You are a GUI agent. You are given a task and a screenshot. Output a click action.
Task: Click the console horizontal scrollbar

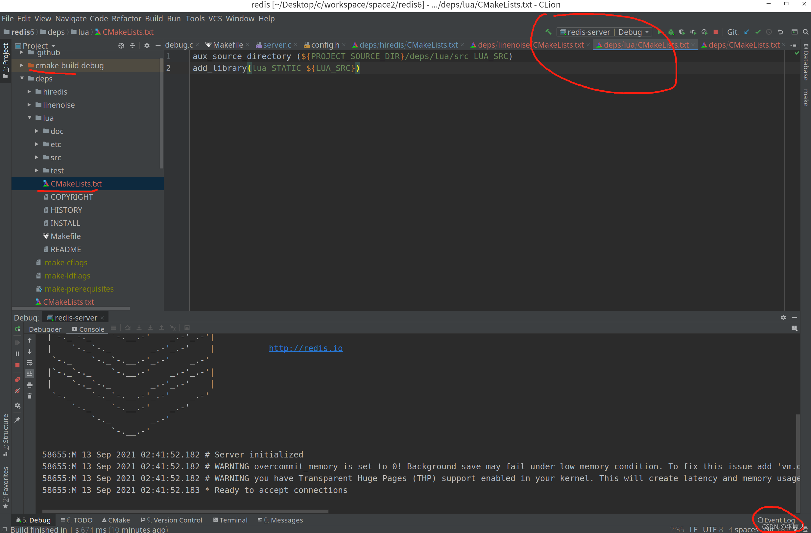[x=185, y=511]
